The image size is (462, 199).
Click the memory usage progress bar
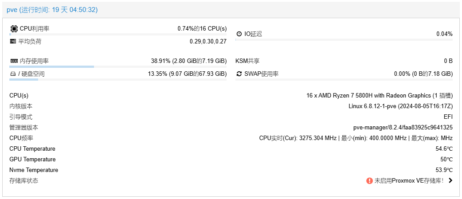click(118, 67)
